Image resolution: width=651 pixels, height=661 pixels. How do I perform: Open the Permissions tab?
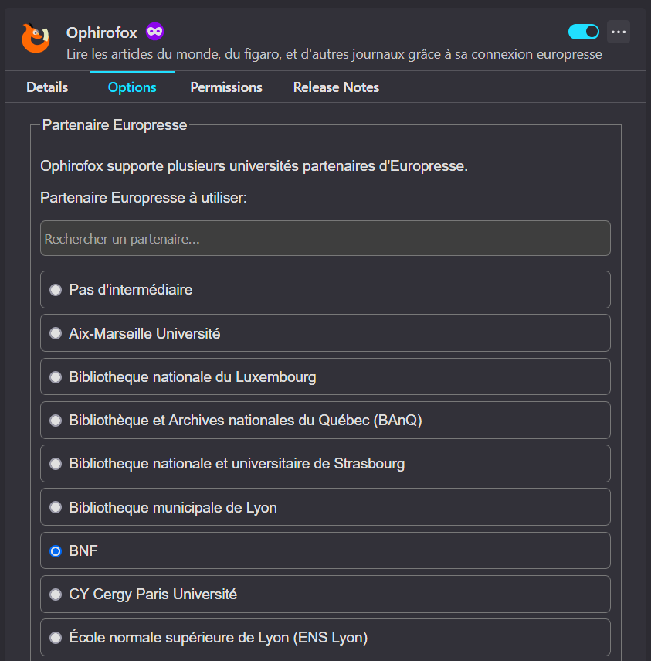point(225,87)
